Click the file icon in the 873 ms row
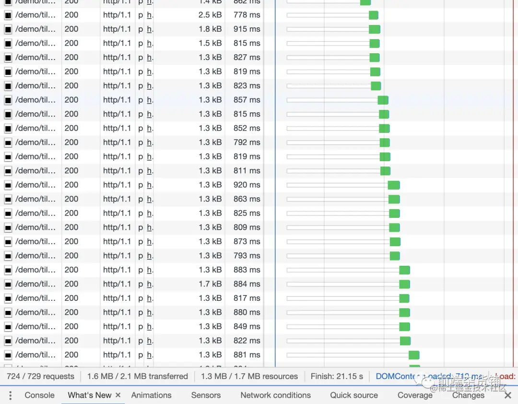 [x=8, y=242]
